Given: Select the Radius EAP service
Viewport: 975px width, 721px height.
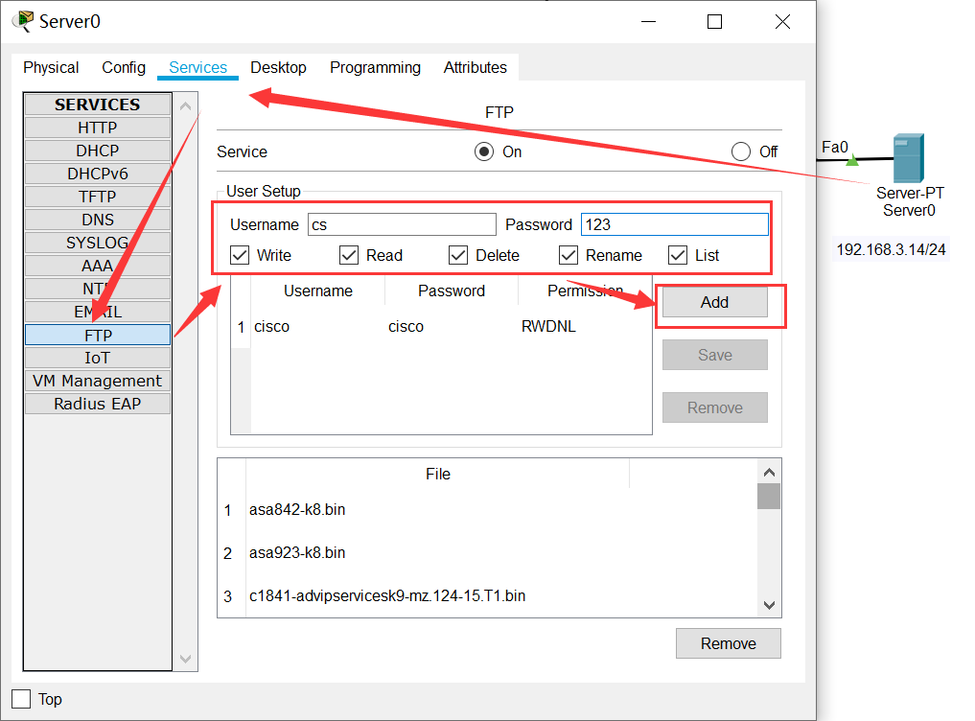Looking at the screenshot, I should [98, 404].
